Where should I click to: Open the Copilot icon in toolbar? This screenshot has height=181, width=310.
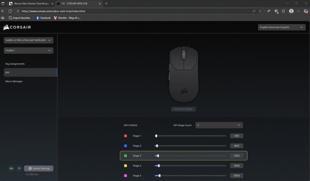pyautogui.click(x=305, y=11)
